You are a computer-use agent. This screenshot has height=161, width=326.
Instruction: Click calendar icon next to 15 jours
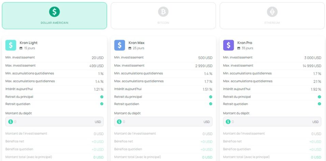coord(21,48)
